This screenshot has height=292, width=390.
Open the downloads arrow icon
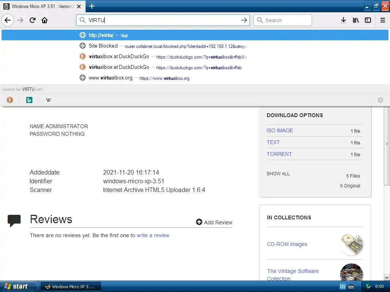pyautogui.click(x=344, y=20)
